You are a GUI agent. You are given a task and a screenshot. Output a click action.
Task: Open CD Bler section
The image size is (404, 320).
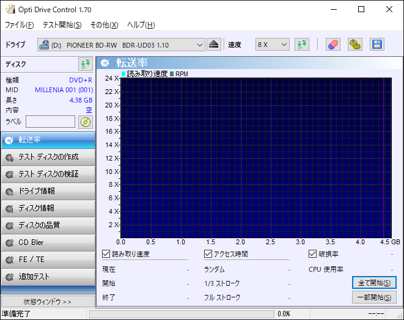point(48,242)
